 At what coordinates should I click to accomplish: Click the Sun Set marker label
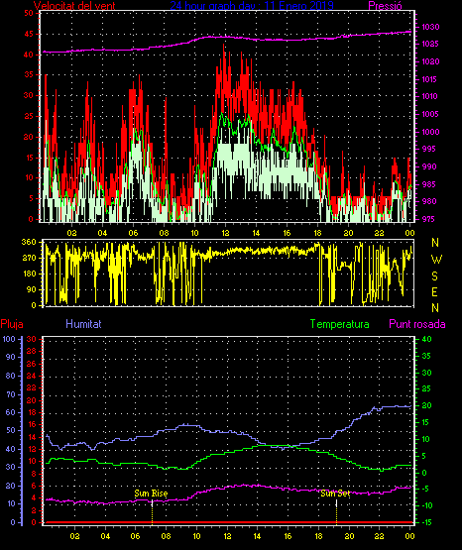click(x=335, y=494)
